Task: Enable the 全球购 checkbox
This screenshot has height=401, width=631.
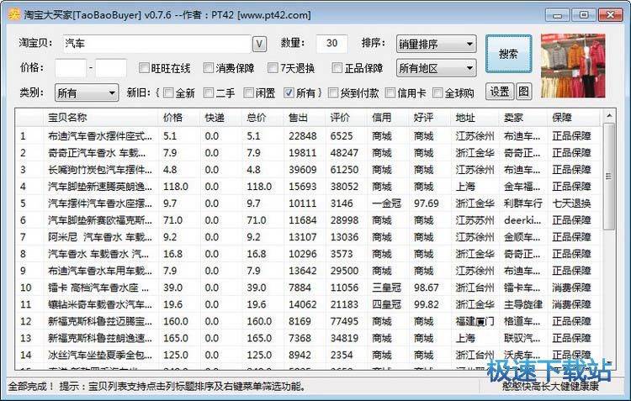Action: [440, 92]
